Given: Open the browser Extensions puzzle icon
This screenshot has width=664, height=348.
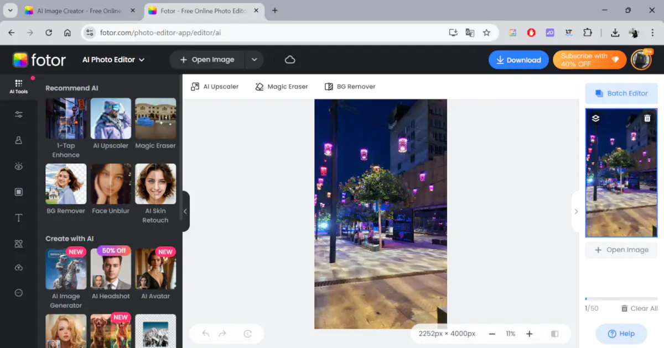Looking at the screenshot, I should click(x=588, y=33).
